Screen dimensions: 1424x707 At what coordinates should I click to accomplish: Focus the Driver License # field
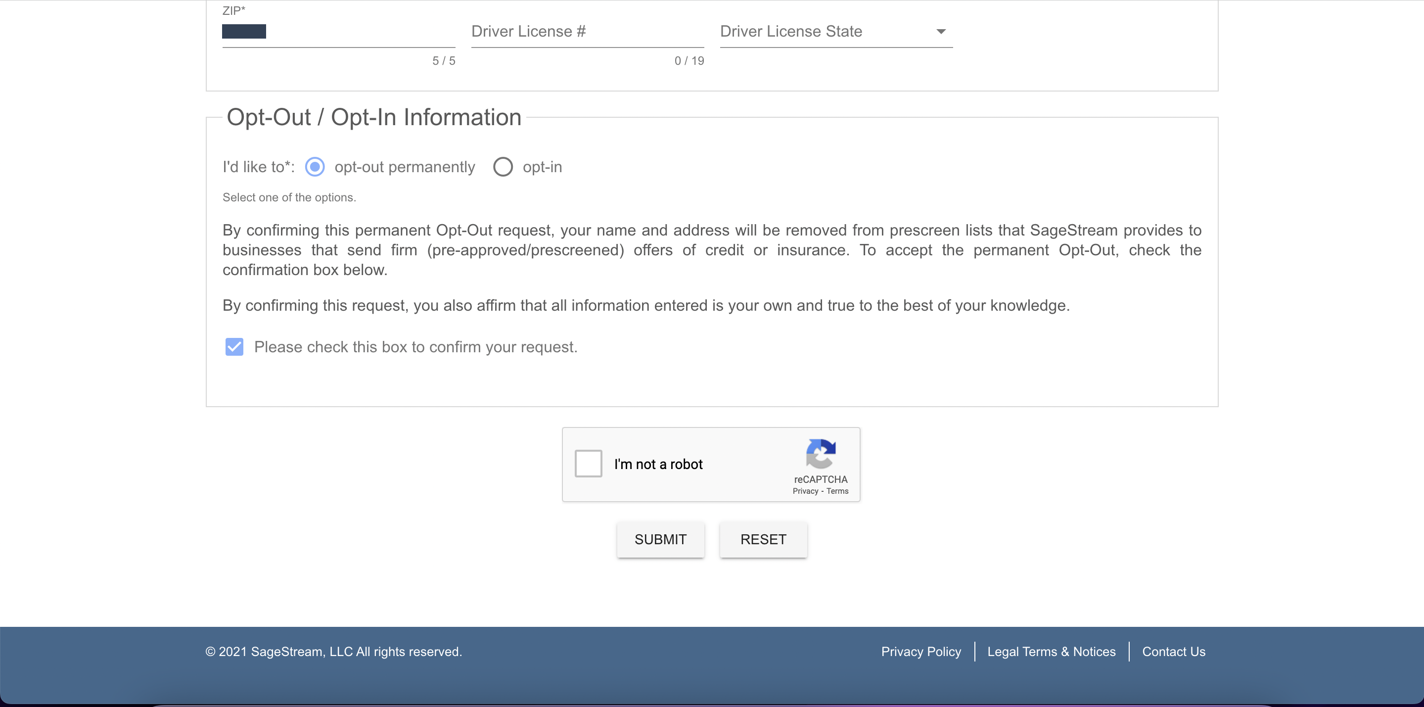[x=588, y=32]
